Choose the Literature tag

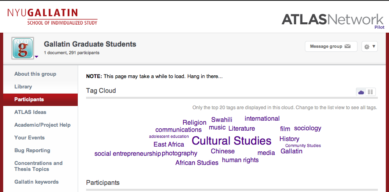pos(242,129)
